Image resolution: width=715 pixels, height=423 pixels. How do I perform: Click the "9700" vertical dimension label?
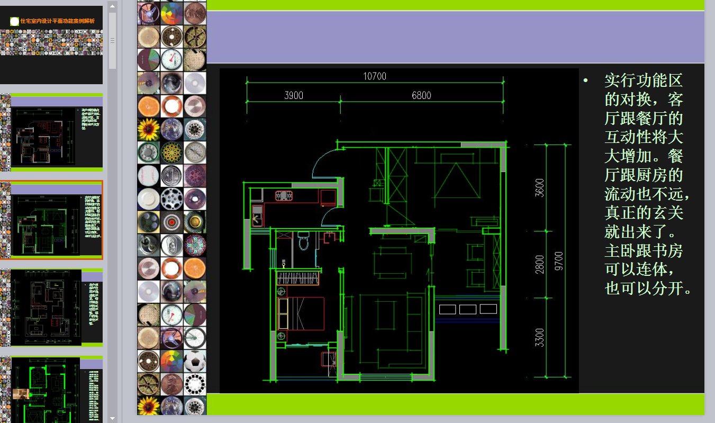[558, 261]
